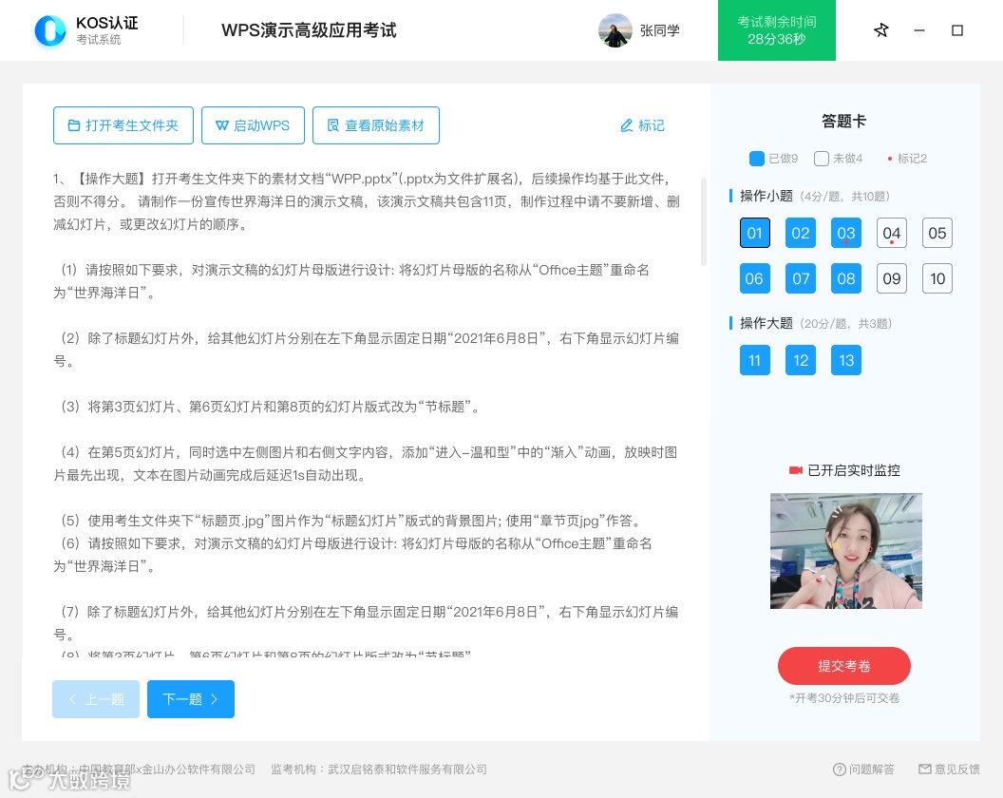Jump to unanswered question 05
This screenshot has height=798, width=1003.
tap(937, 233)
